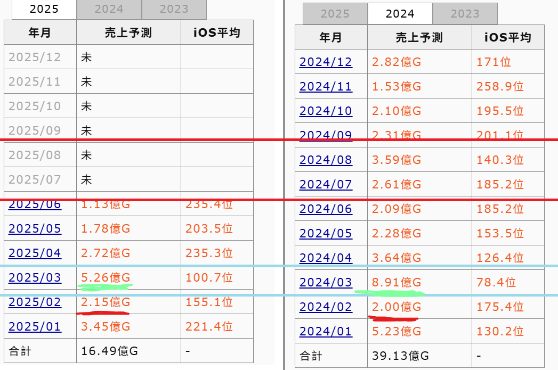
Task: Click the 1.53億G sales value
Action: coord(397,86)
